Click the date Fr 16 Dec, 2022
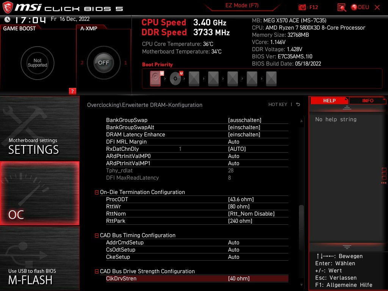 coord(70,19)
